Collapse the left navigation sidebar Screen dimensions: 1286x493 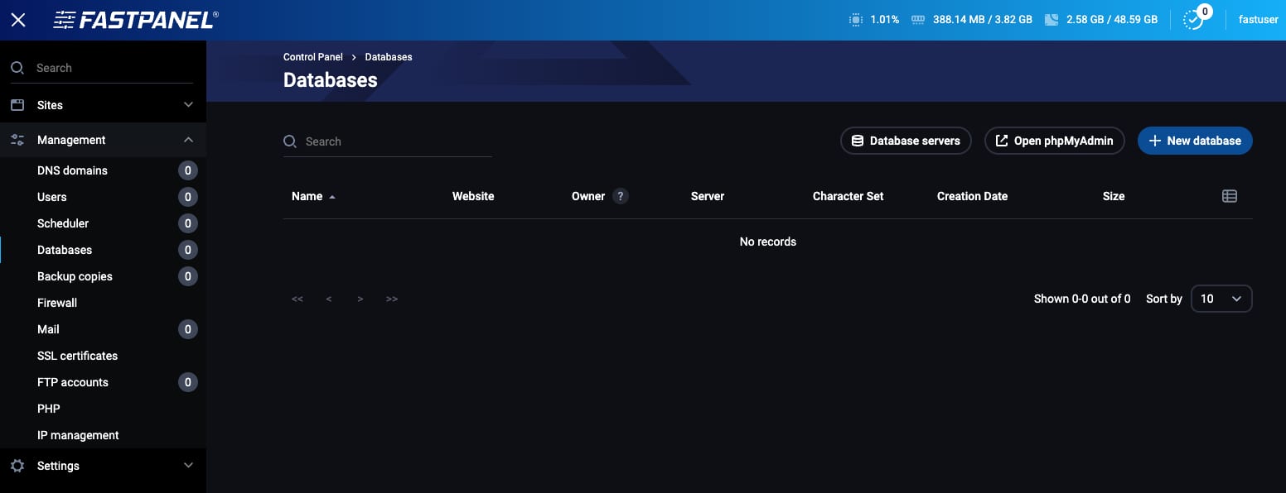(x=17, y=19)
